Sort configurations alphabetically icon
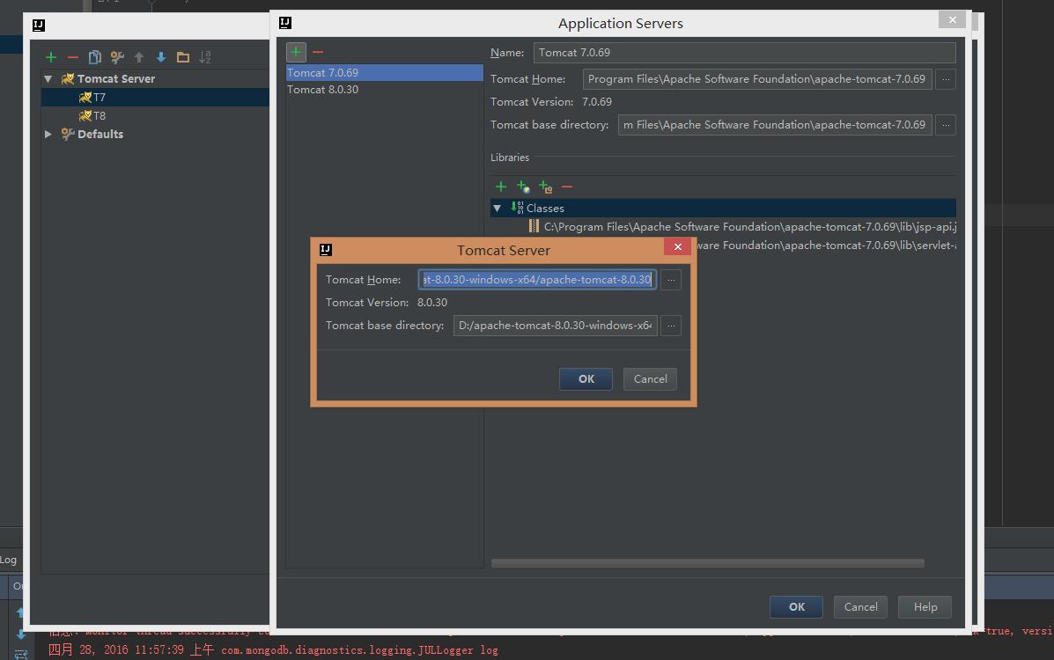This screenshot has width=1054, height=660. 205,57
